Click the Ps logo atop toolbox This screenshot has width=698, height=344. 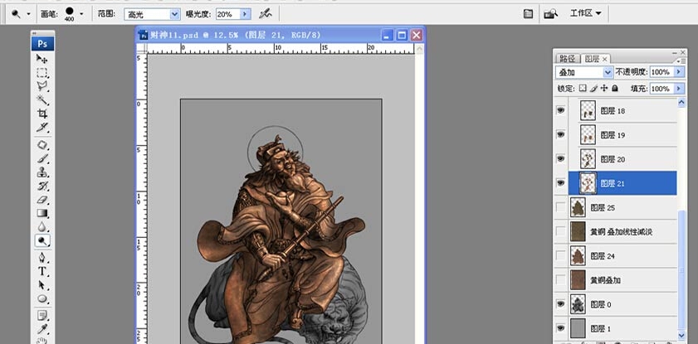click(42, 44)
